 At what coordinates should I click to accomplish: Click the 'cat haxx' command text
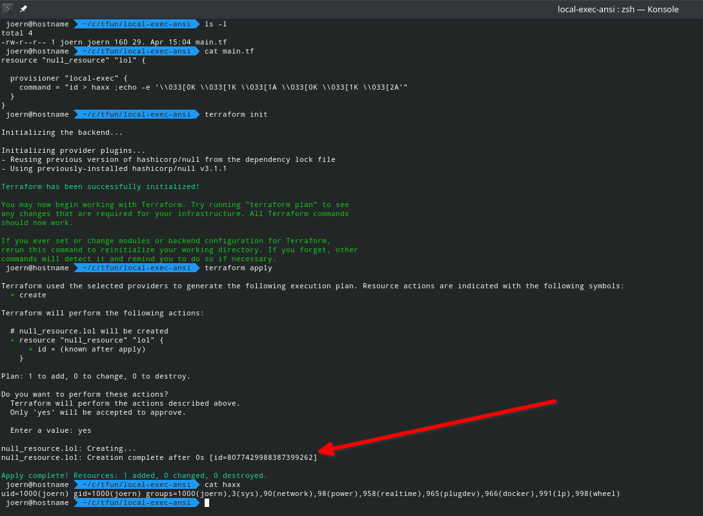(x=222, y=484)
